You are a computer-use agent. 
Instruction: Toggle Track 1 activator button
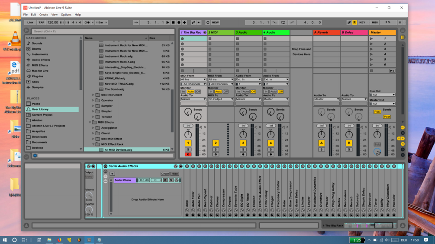188,143
